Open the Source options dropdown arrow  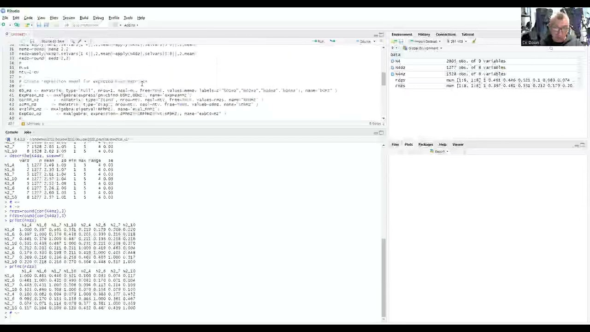point(374,41)
